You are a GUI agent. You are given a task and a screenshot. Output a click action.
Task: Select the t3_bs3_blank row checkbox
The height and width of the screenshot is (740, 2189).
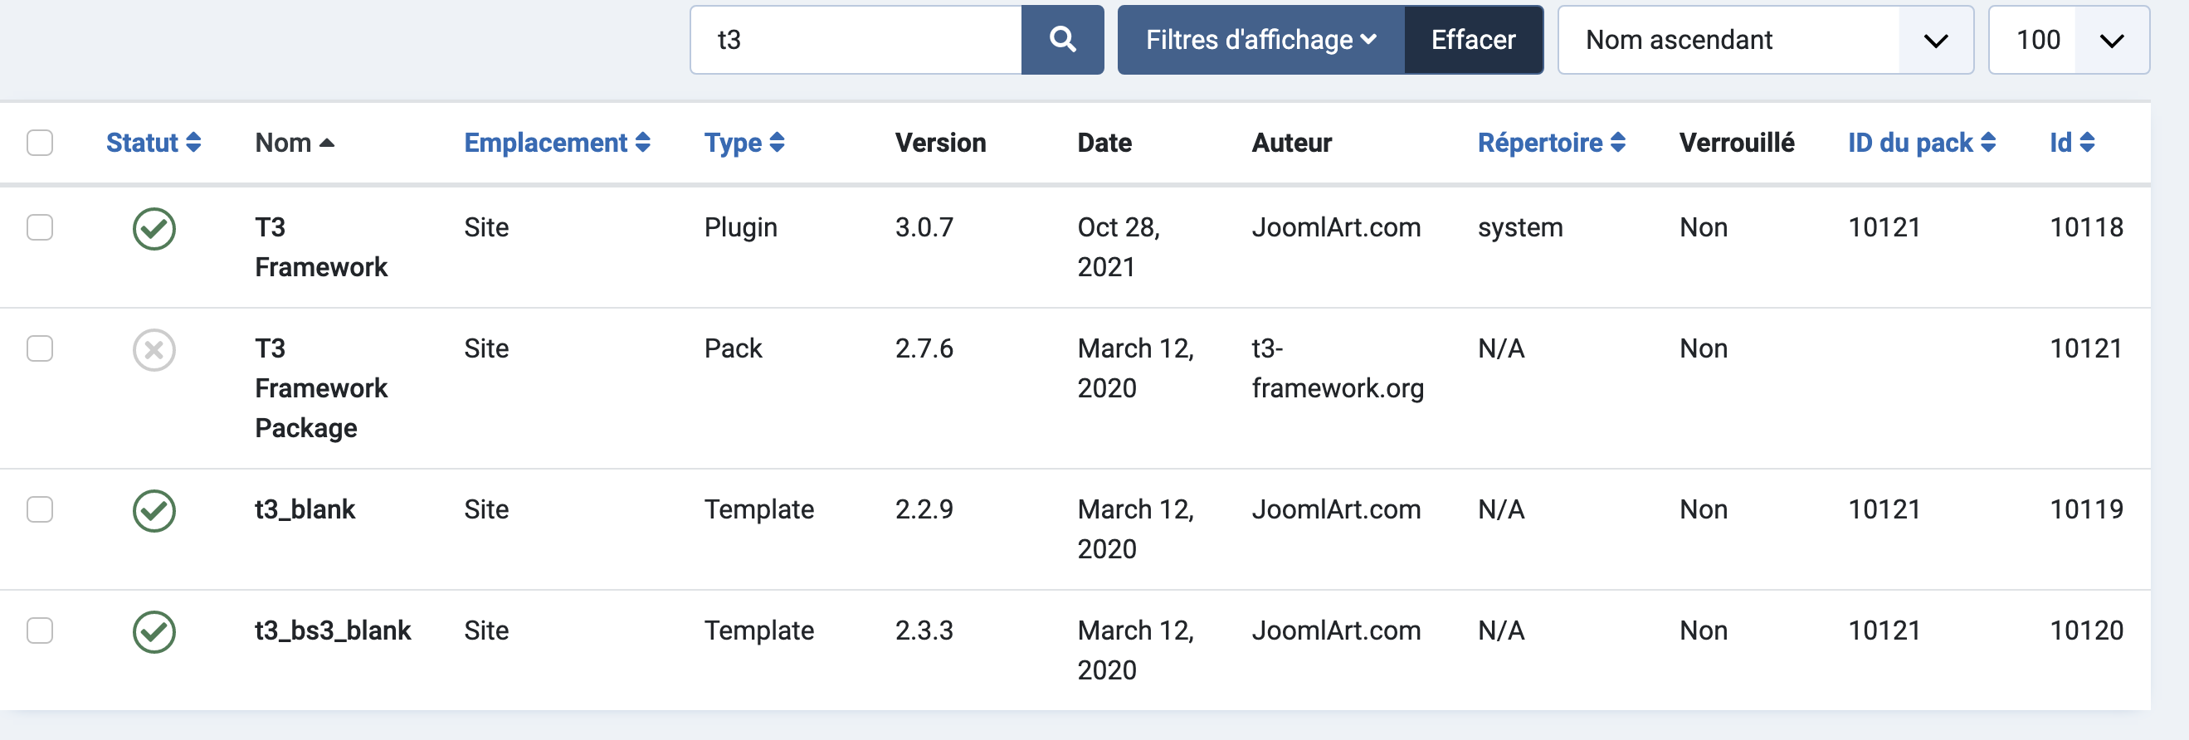tap(40, 630)
